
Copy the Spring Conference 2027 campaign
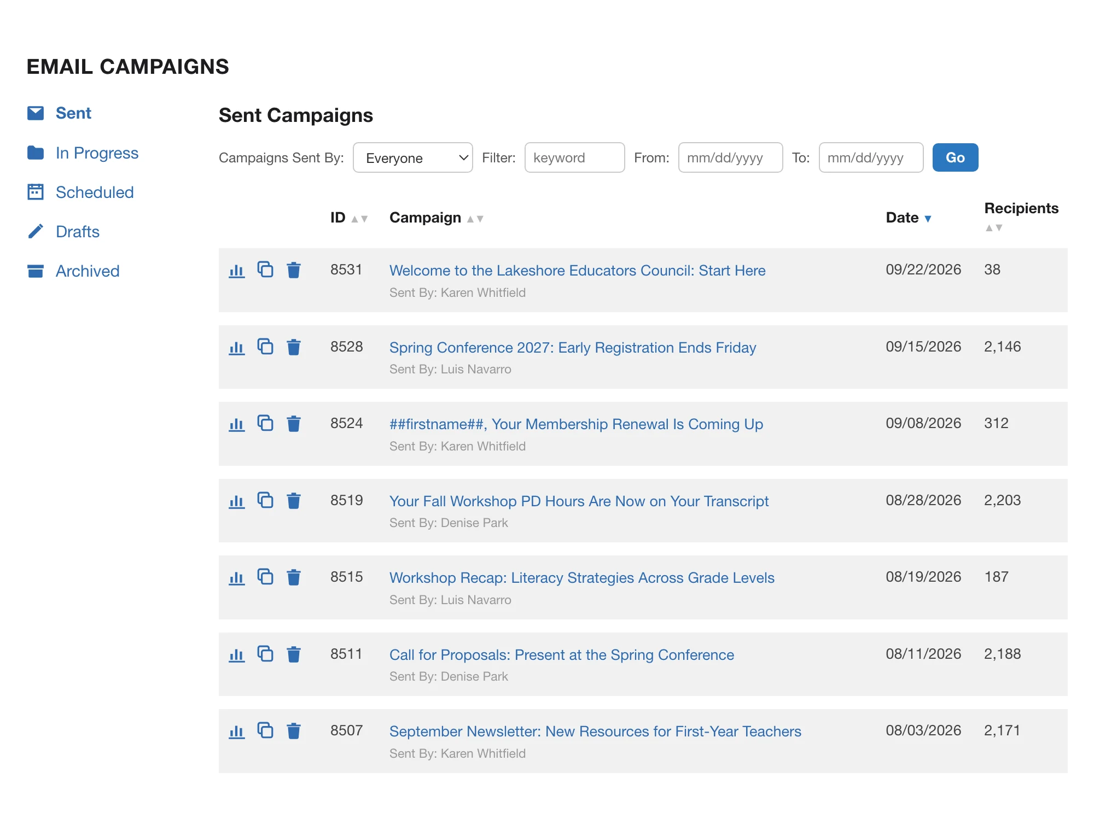265,347
